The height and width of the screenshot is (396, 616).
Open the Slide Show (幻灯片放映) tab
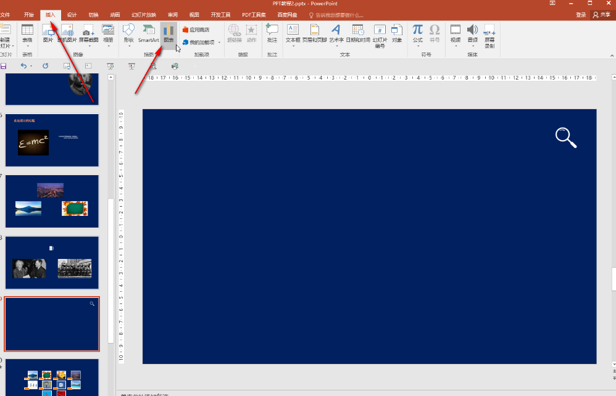coord(144,15)
